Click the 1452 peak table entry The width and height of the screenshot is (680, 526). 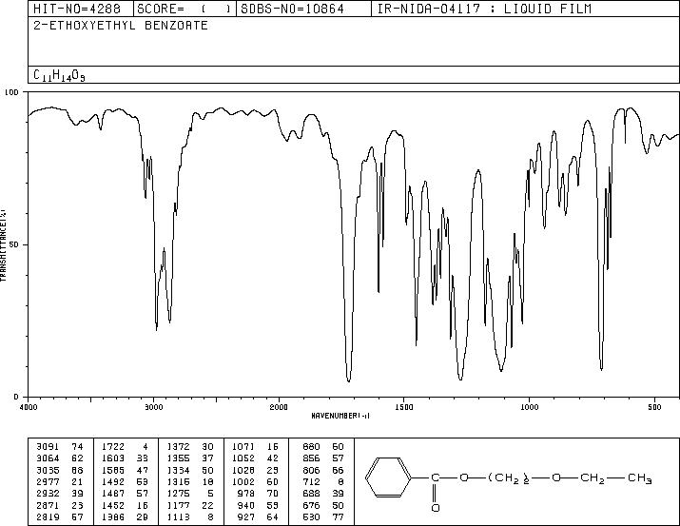[x=125, y=506]
